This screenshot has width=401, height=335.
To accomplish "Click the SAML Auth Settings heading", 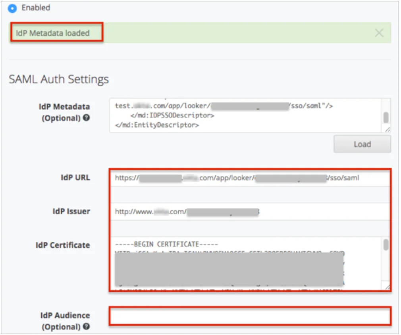I will [x=59, y=79].
